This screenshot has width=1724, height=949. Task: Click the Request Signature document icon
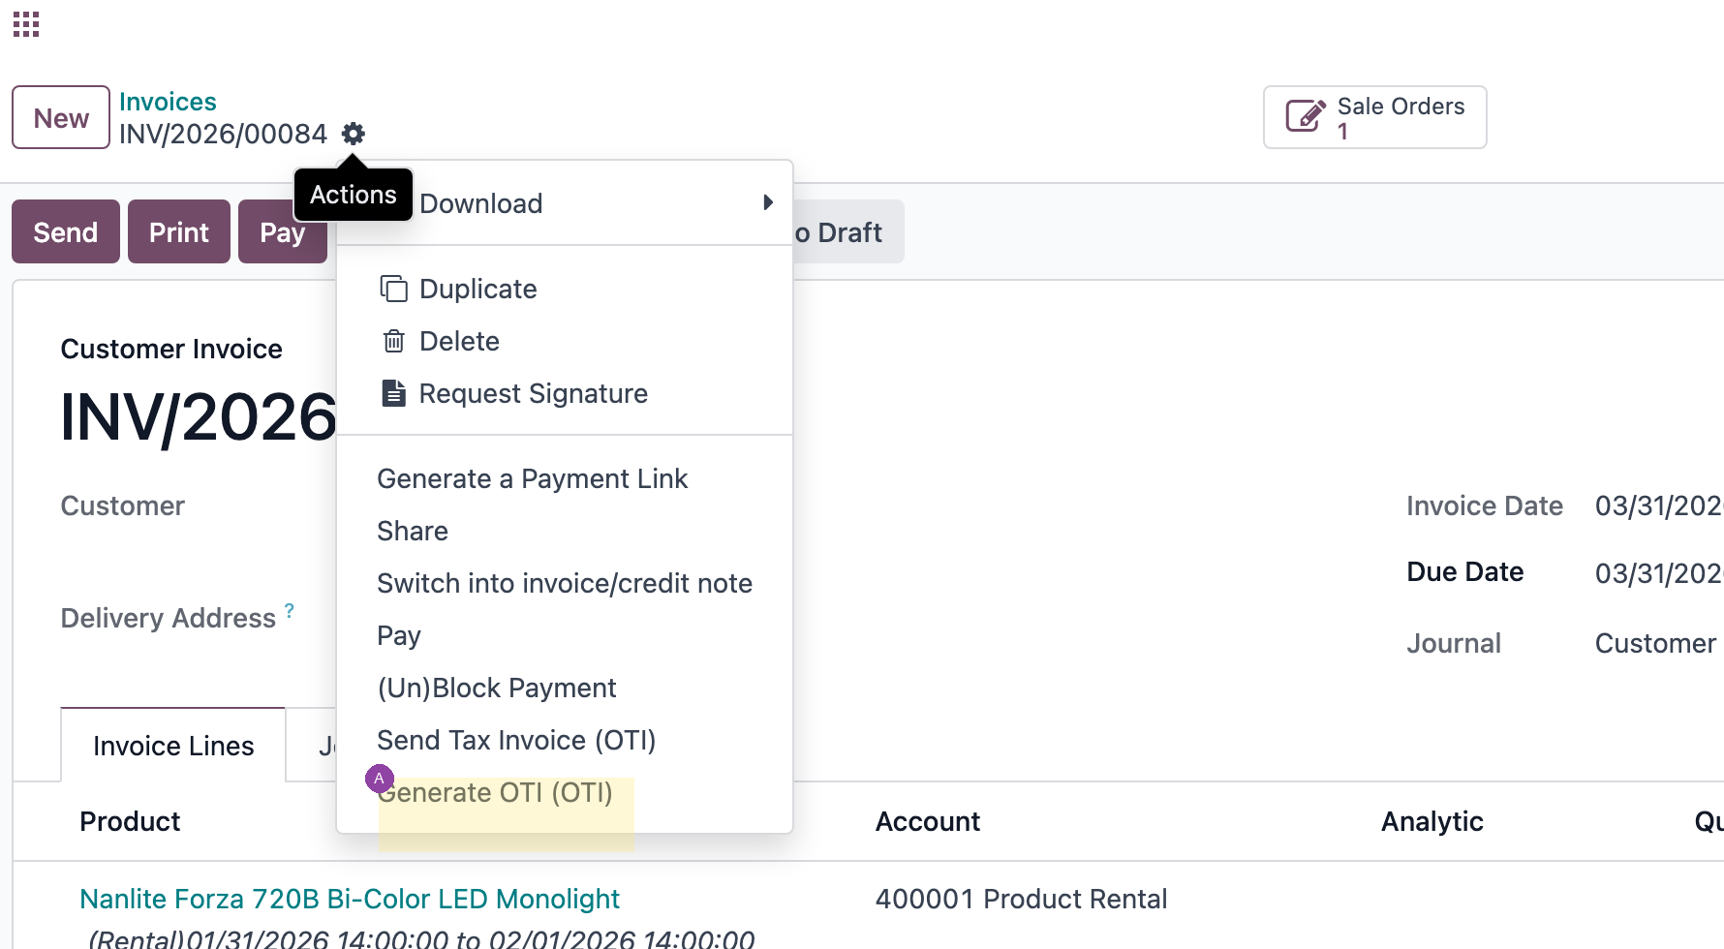click(x=393, y=393)
